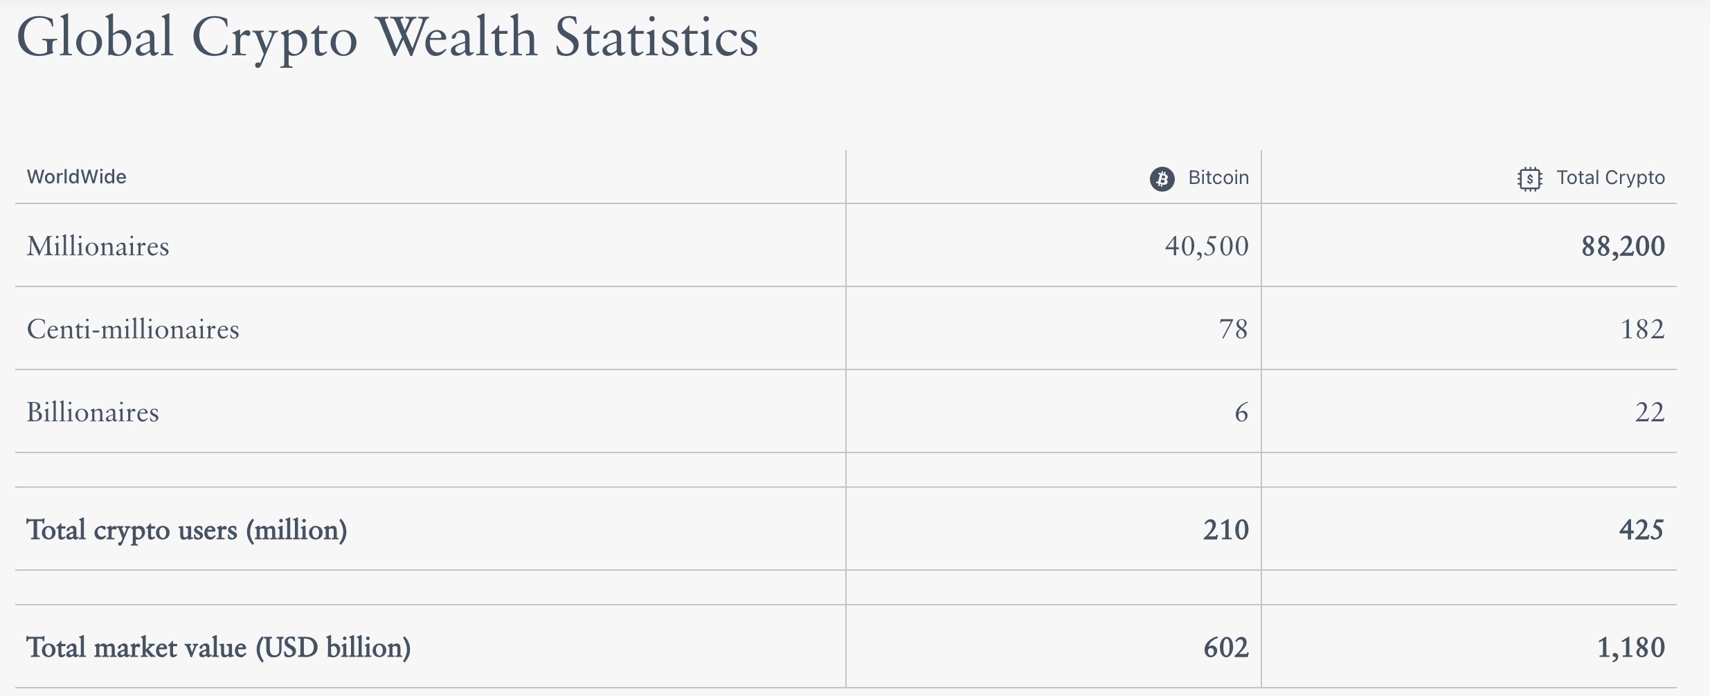Click the Bitcoin centi-millionaires value 78
Viewport: 1710px width, 696px height.
click(1234, 329)
